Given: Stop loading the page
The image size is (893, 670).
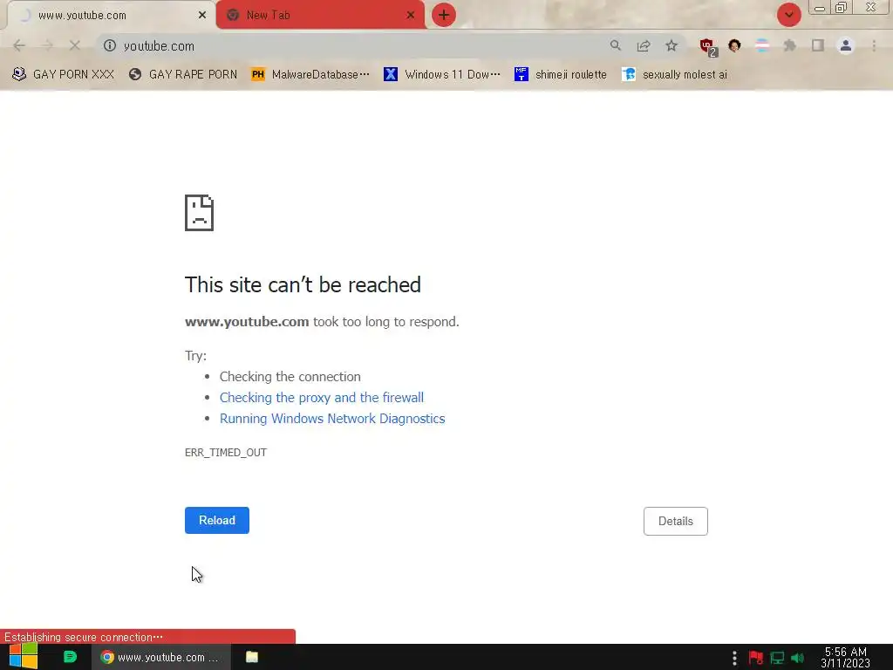Looking at the screenshot, I should [x=75, y=45].
